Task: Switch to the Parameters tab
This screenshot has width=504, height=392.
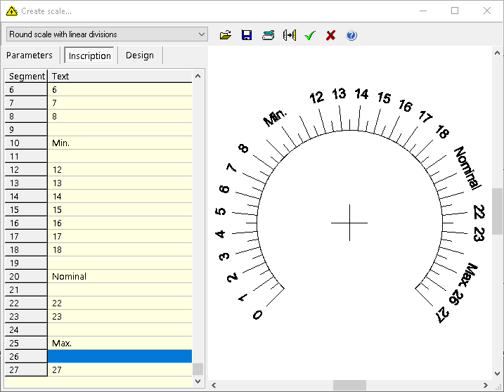Action: [30, 55]
